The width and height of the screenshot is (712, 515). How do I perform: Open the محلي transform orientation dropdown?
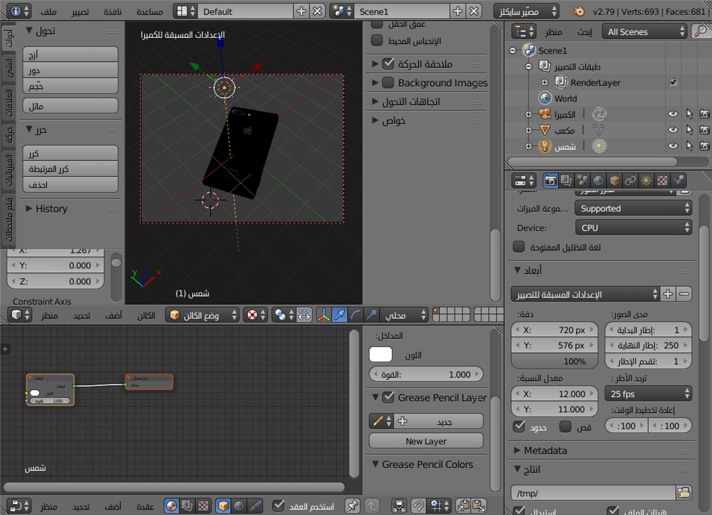click(x=405, y=315)
